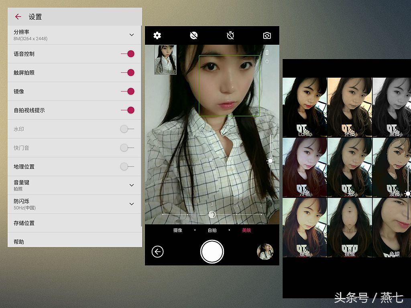The height and width of the screenshot is (308, 411).
Task: Enable 地理位置 switch
Action: click(x=127, y=166)
